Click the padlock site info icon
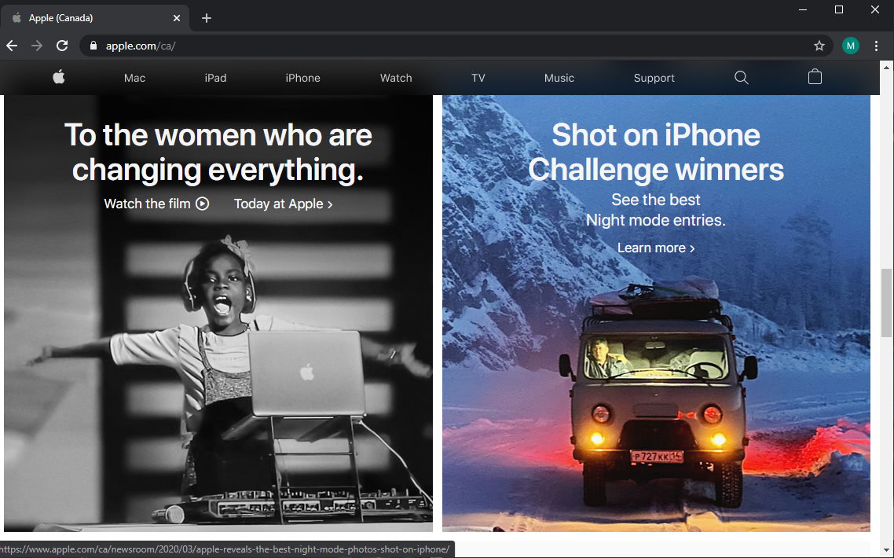Viewport: 894px width, 558px height. point(93,46)
